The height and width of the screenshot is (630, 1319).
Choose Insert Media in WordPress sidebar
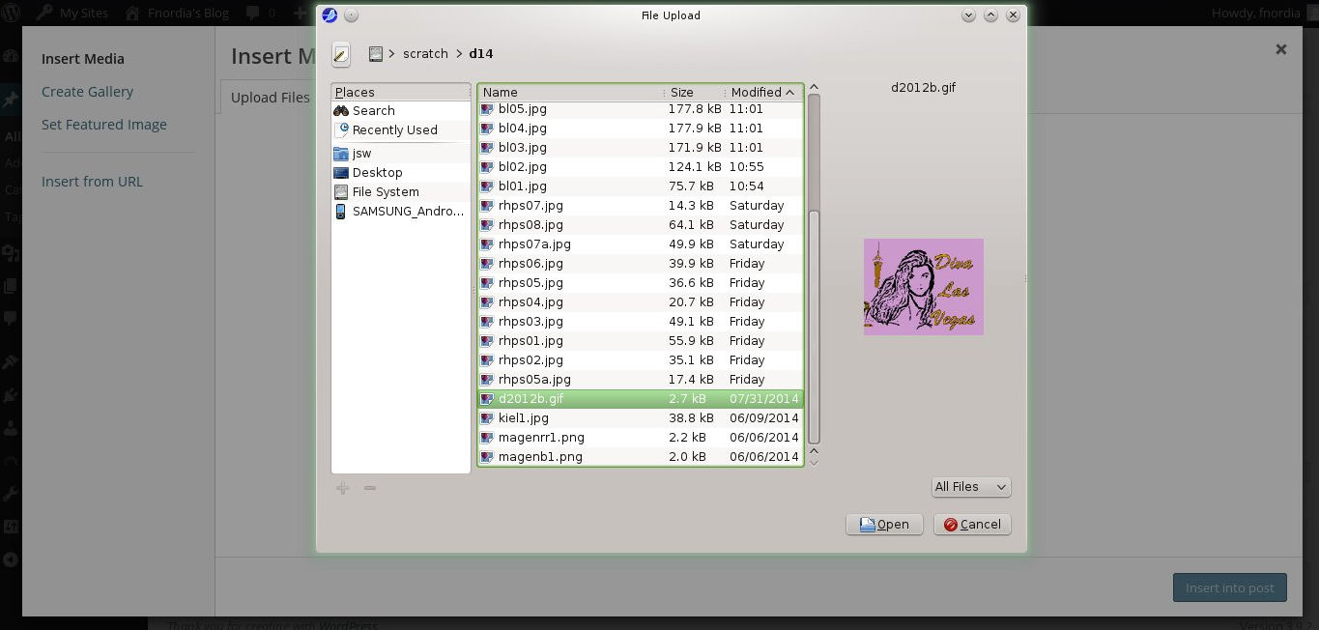83,59
